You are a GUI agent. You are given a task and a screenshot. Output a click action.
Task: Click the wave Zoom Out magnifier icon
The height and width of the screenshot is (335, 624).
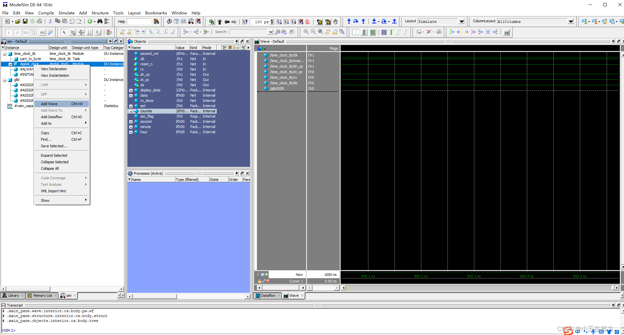click(x=313, y=32)
